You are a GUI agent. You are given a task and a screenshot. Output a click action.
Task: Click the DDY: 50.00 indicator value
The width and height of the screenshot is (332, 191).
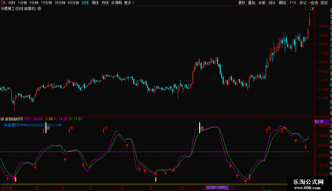[x=33, y=119]
